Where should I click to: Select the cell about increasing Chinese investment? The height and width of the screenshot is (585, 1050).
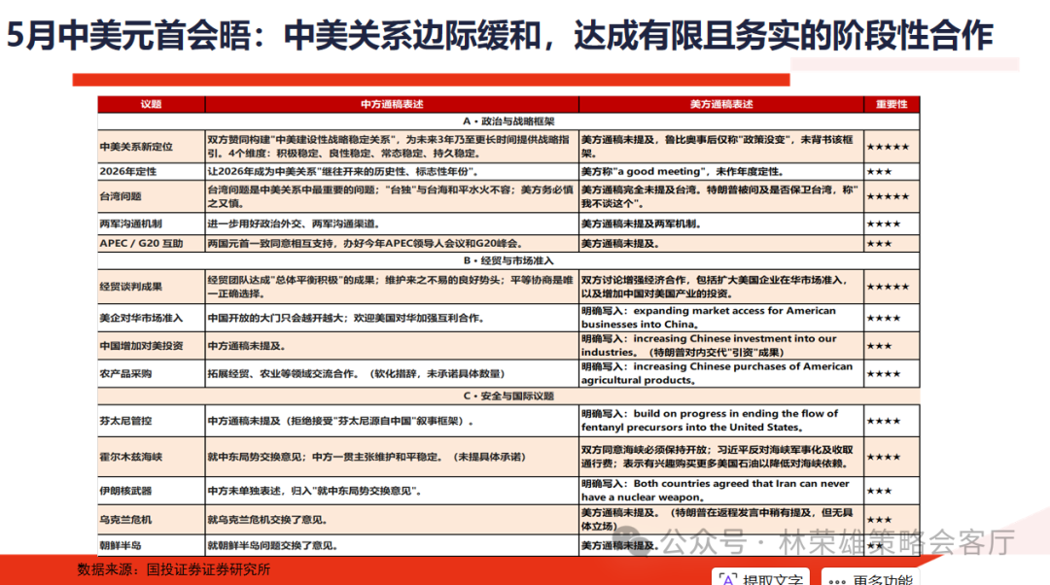click(x=721, y=346)
